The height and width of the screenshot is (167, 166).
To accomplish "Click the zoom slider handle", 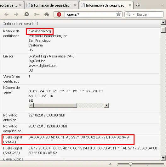I will point(130,164).
